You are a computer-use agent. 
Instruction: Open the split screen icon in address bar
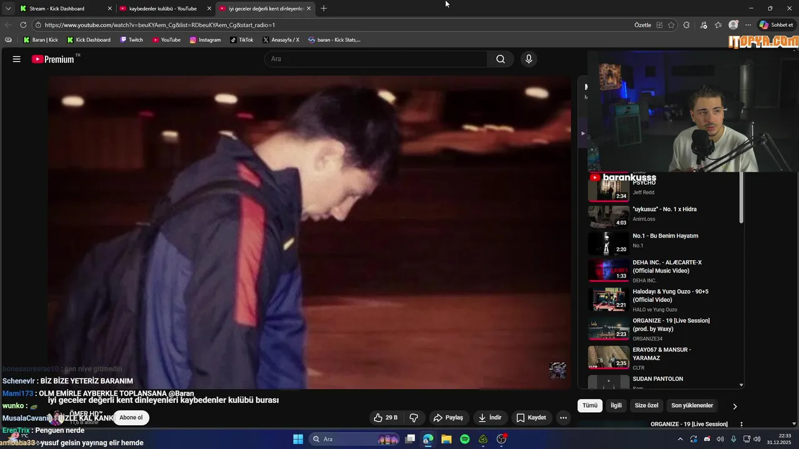point(659,25)
